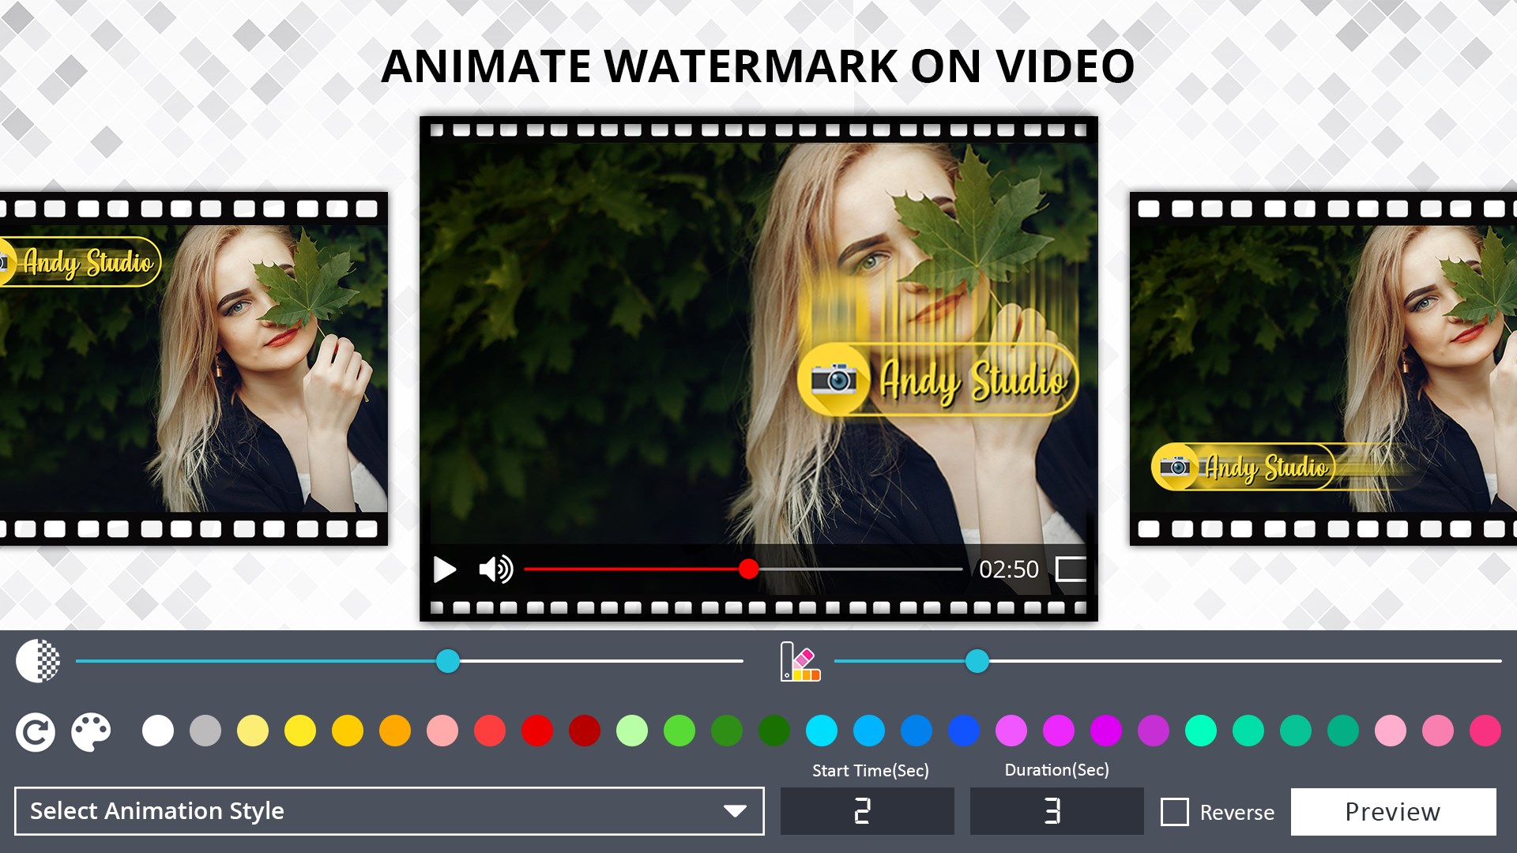Mute the video using speaker icon
The image size is (1517, 853).
495,569
